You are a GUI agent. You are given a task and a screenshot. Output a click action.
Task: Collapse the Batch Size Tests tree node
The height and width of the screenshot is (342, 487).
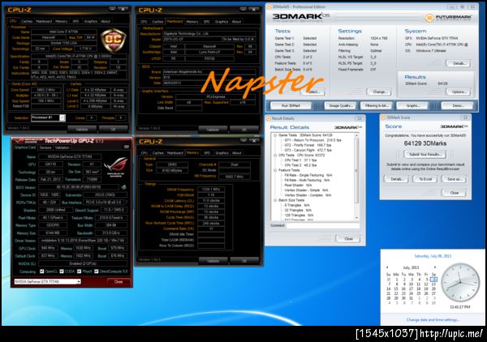[275, 200]
